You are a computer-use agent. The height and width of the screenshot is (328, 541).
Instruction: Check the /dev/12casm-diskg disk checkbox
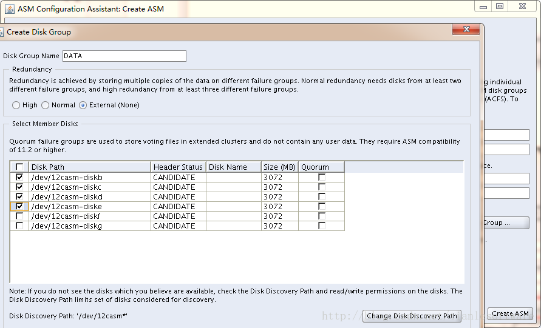[19, 226]
